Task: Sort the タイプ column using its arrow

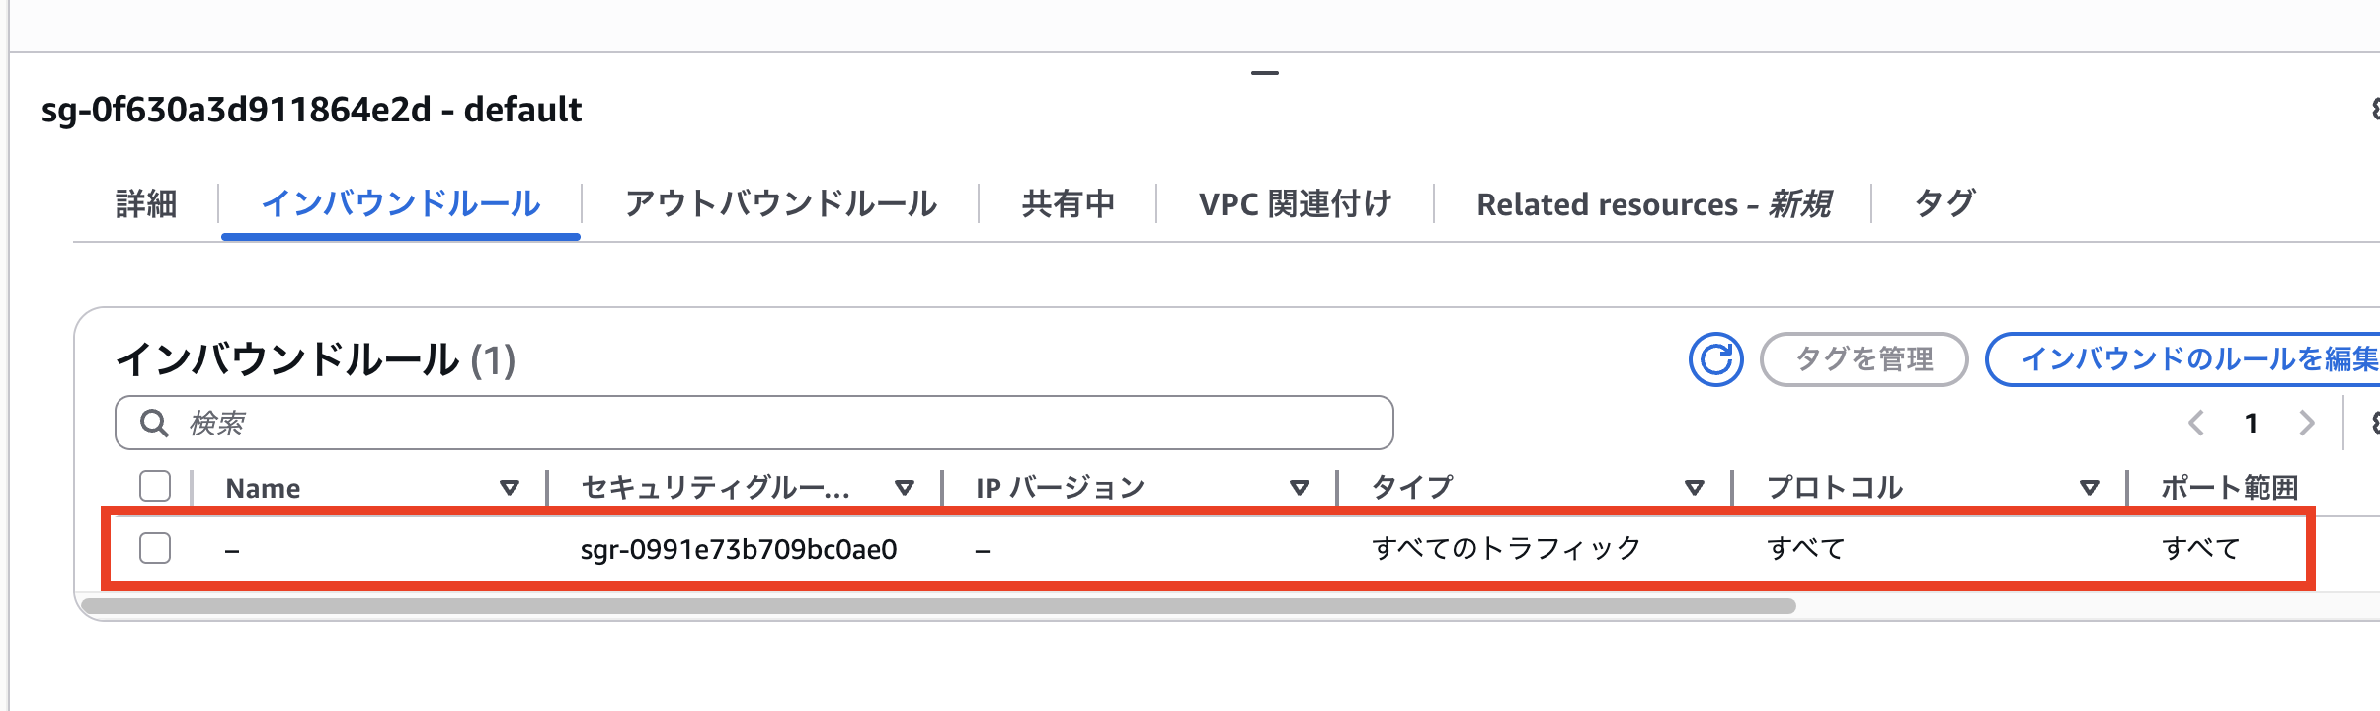Action: coord(1694,487)
